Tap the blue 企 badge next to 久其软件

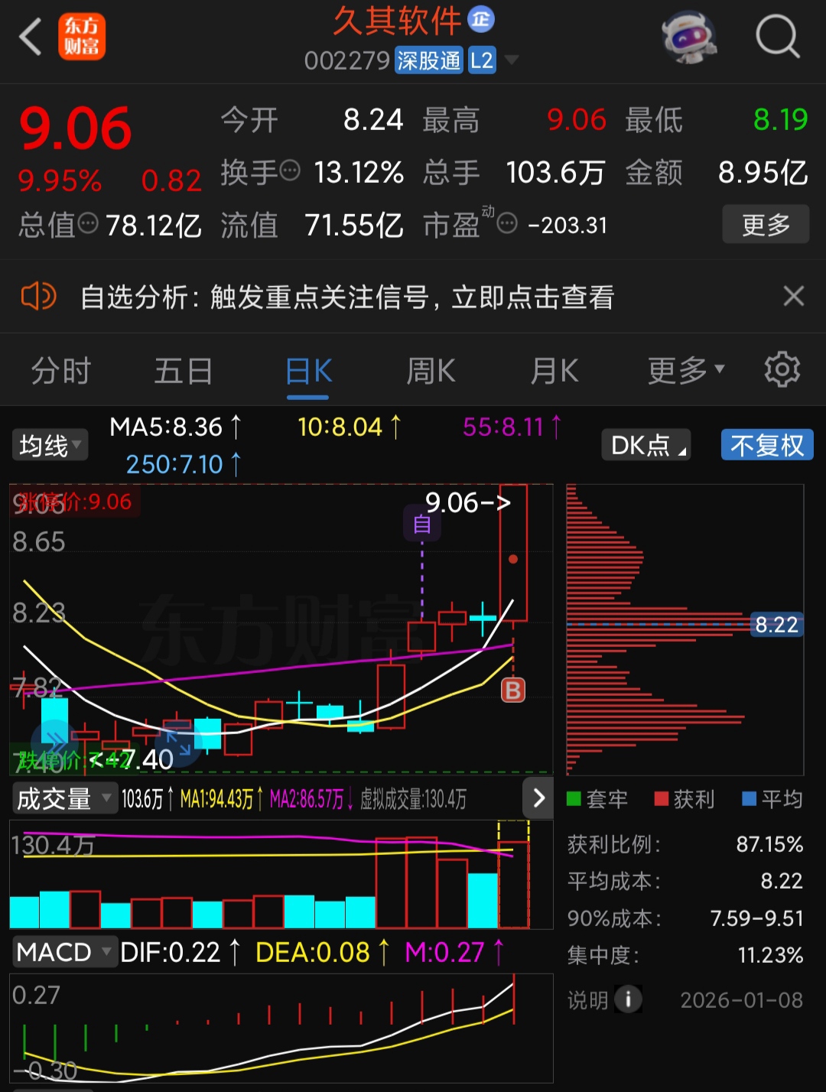pyautogui.click(x=481, y=19)
